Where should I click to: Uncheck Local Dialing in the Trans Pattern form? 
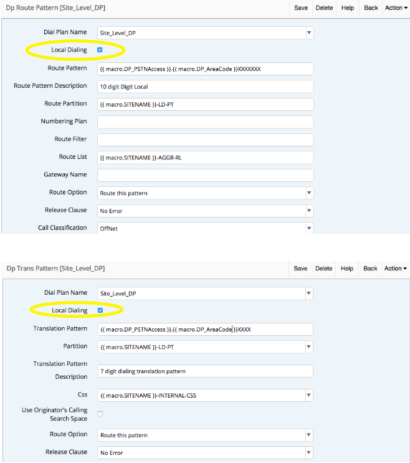pos(100,310)
